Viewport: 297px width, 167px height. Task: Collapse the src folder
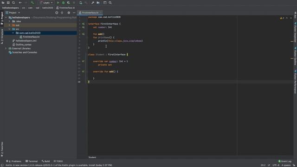coord(9,29)
